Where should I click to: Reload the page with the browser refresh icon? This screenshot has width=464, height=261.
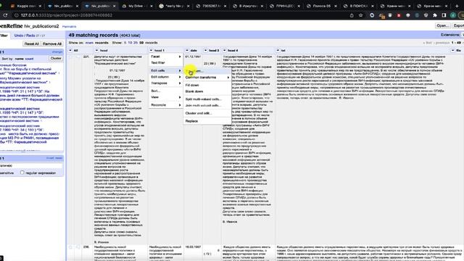[x=5, y=15]
